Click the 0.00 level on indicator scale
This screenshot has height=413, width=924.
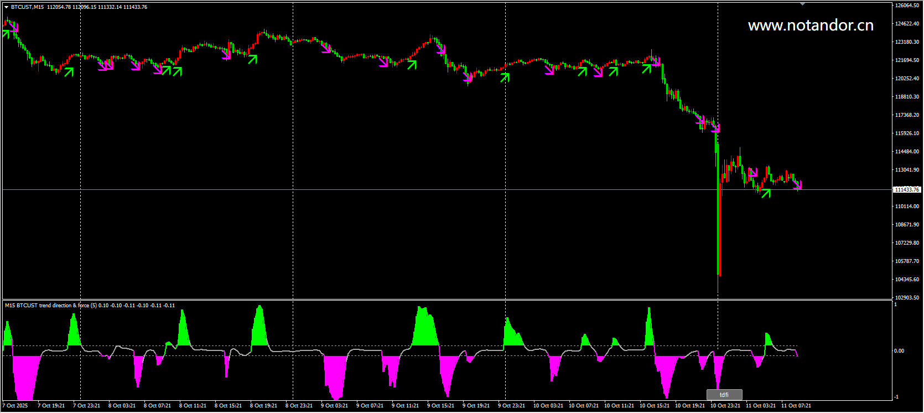pos(899,351)
